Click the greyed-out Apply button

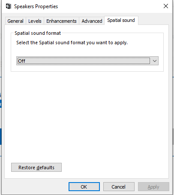pyautogui.click(x=153, y=187)
